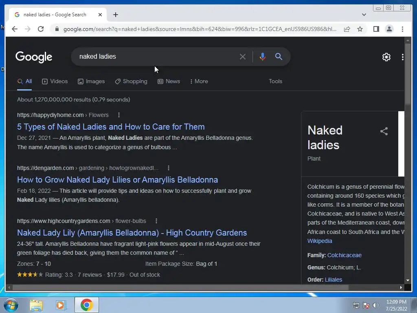
Task: Open the options dots beside highcountrygardens.com result
Action: (x=156, y=221)
